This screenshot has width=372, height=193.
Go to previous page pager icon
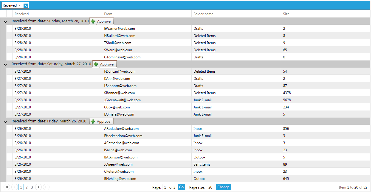14,187
